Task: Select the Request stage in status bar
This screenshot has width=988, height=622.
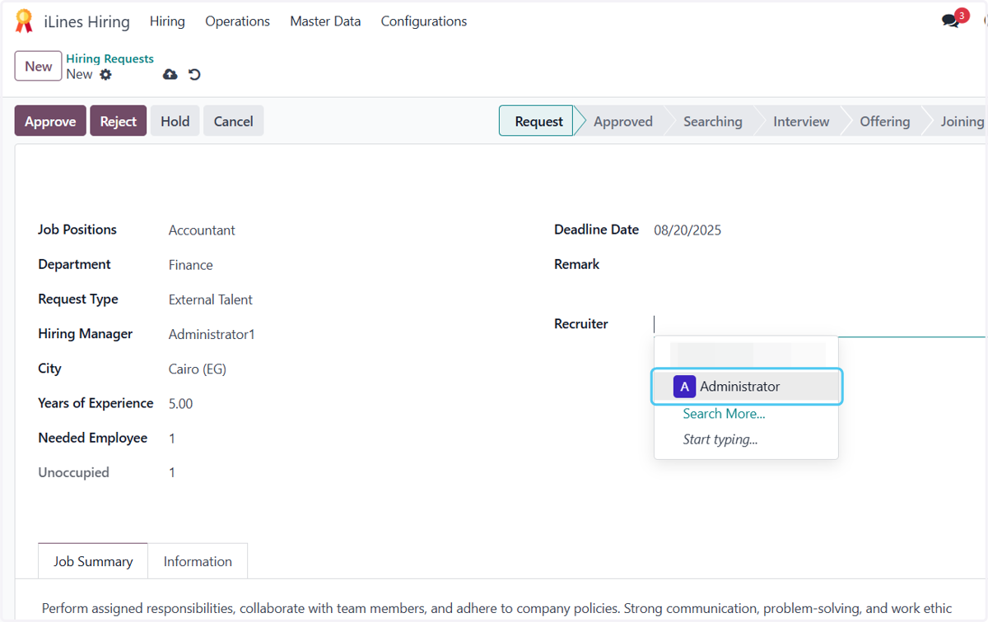Action: [537, 121]
